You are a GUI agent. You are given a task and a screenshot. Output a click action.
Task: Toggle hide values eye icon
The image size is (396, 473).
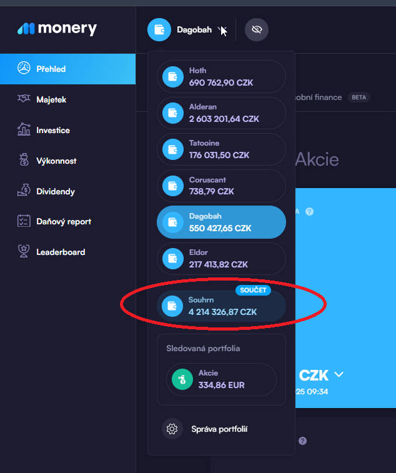256,29
